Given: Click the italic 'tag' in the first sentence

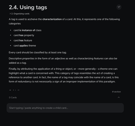Looking at the screenshot, I should (13, 19).
